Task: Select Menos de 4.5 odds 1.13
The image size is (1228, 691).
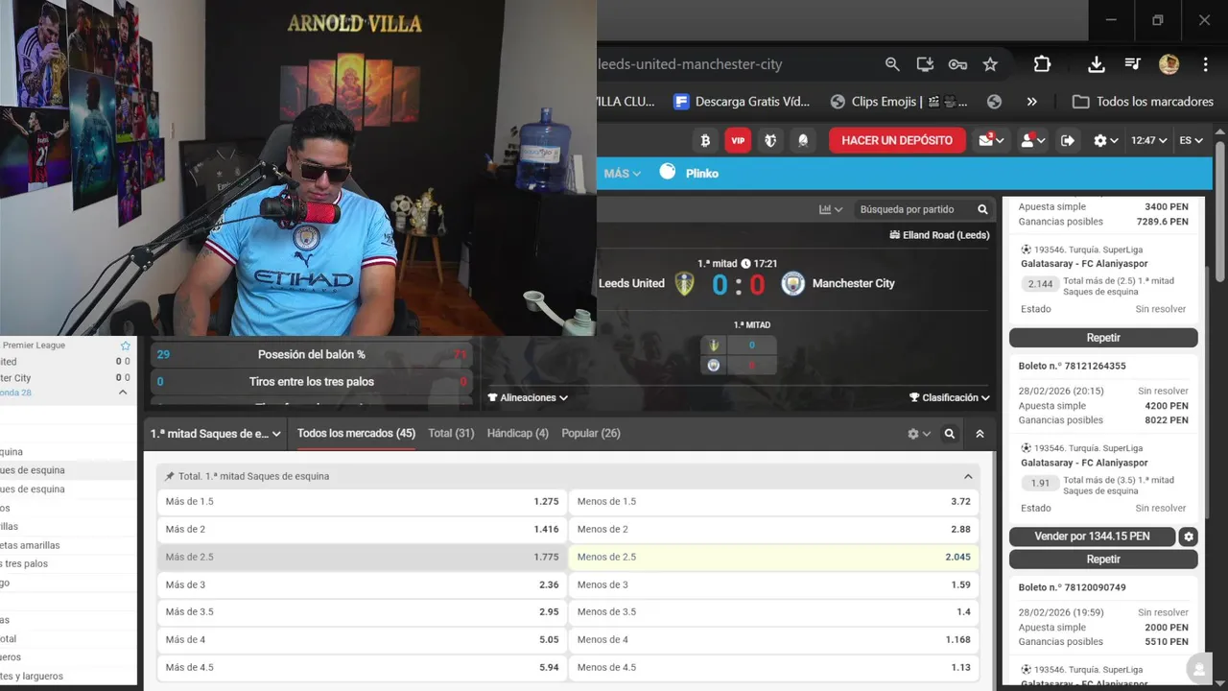Action: [x=774, y=668]
